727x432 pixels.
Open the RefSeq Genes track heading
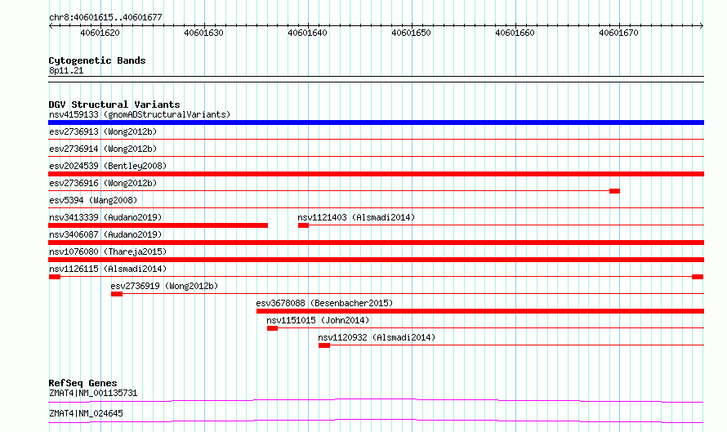(83, 383)
